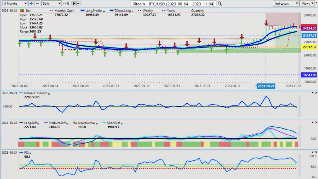Click the blue minus zoom-out icon
Screen dimensions: 318x179
point(37,3)
